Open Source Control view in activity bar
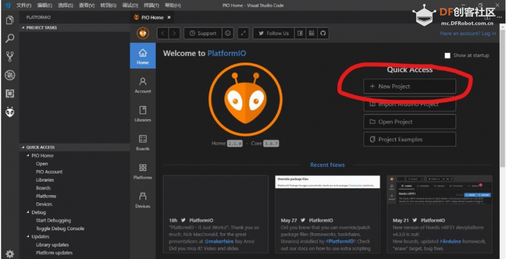Viewport: 506px width, 259px height. point(10,56)
